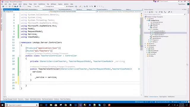Open the Package Manager Console tab
Viewport: 190px width, 107px height.
point(10,99)
